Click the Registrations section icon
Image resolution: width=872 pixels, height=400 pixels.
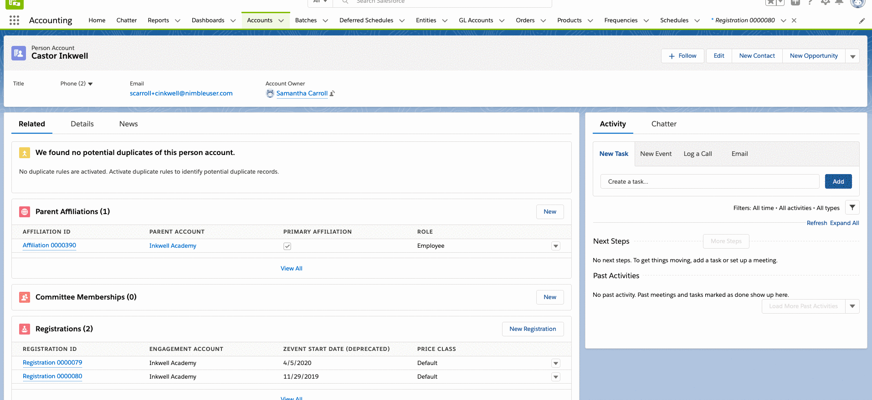25,329
